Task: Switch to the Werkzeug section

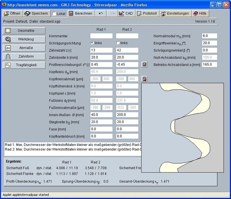Action: pos(24,39)
